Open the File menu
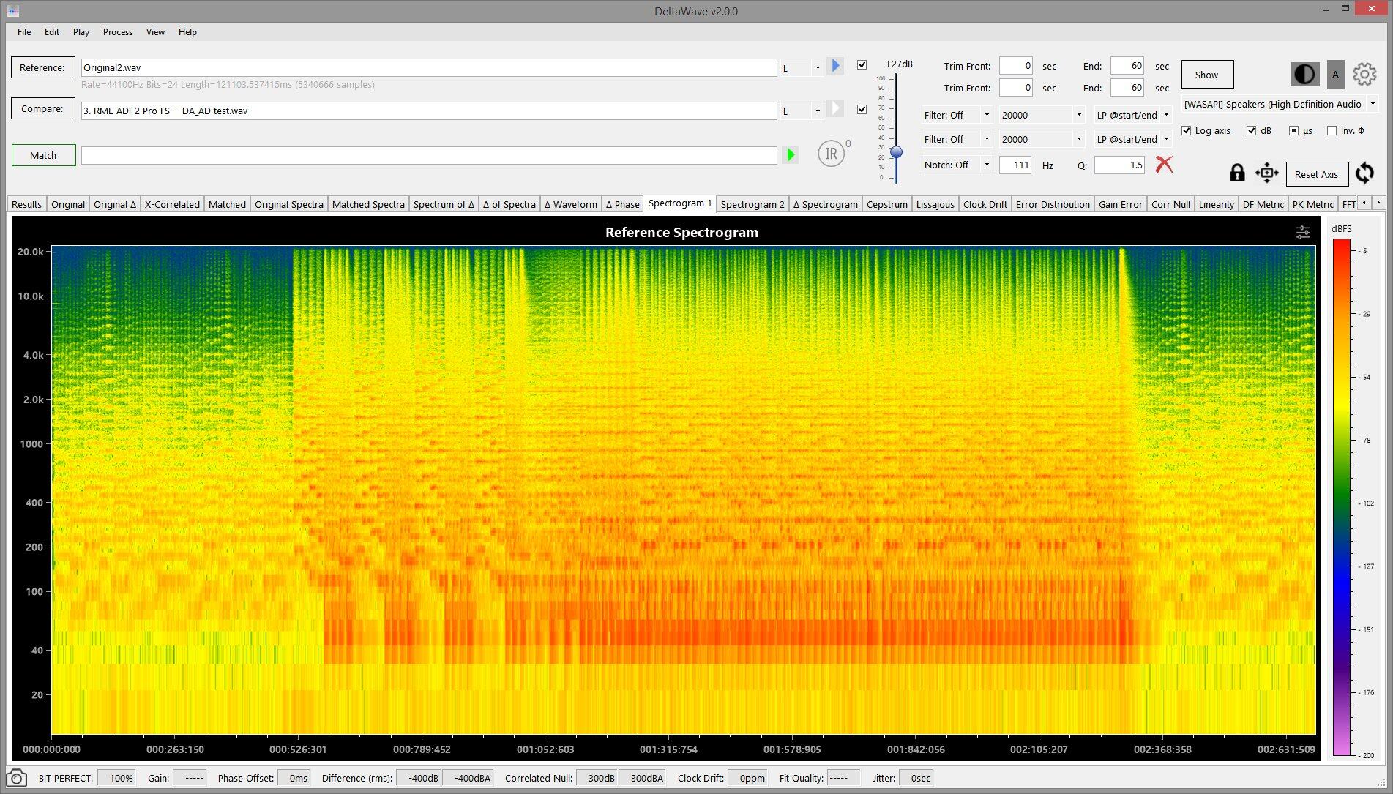The height and width of the screenshot is (794, 1393). pos(24,31)
